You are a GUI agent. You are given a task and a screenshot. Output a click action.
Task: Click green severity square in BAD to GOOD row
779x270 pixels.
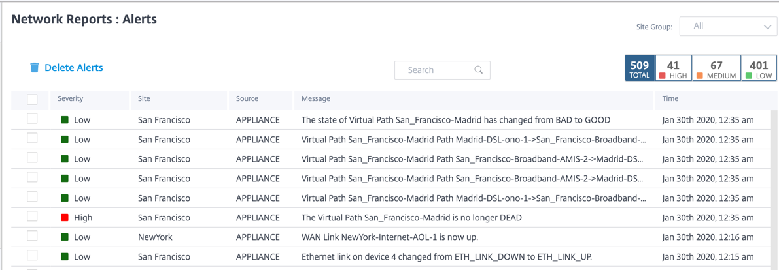click(64, 120)
